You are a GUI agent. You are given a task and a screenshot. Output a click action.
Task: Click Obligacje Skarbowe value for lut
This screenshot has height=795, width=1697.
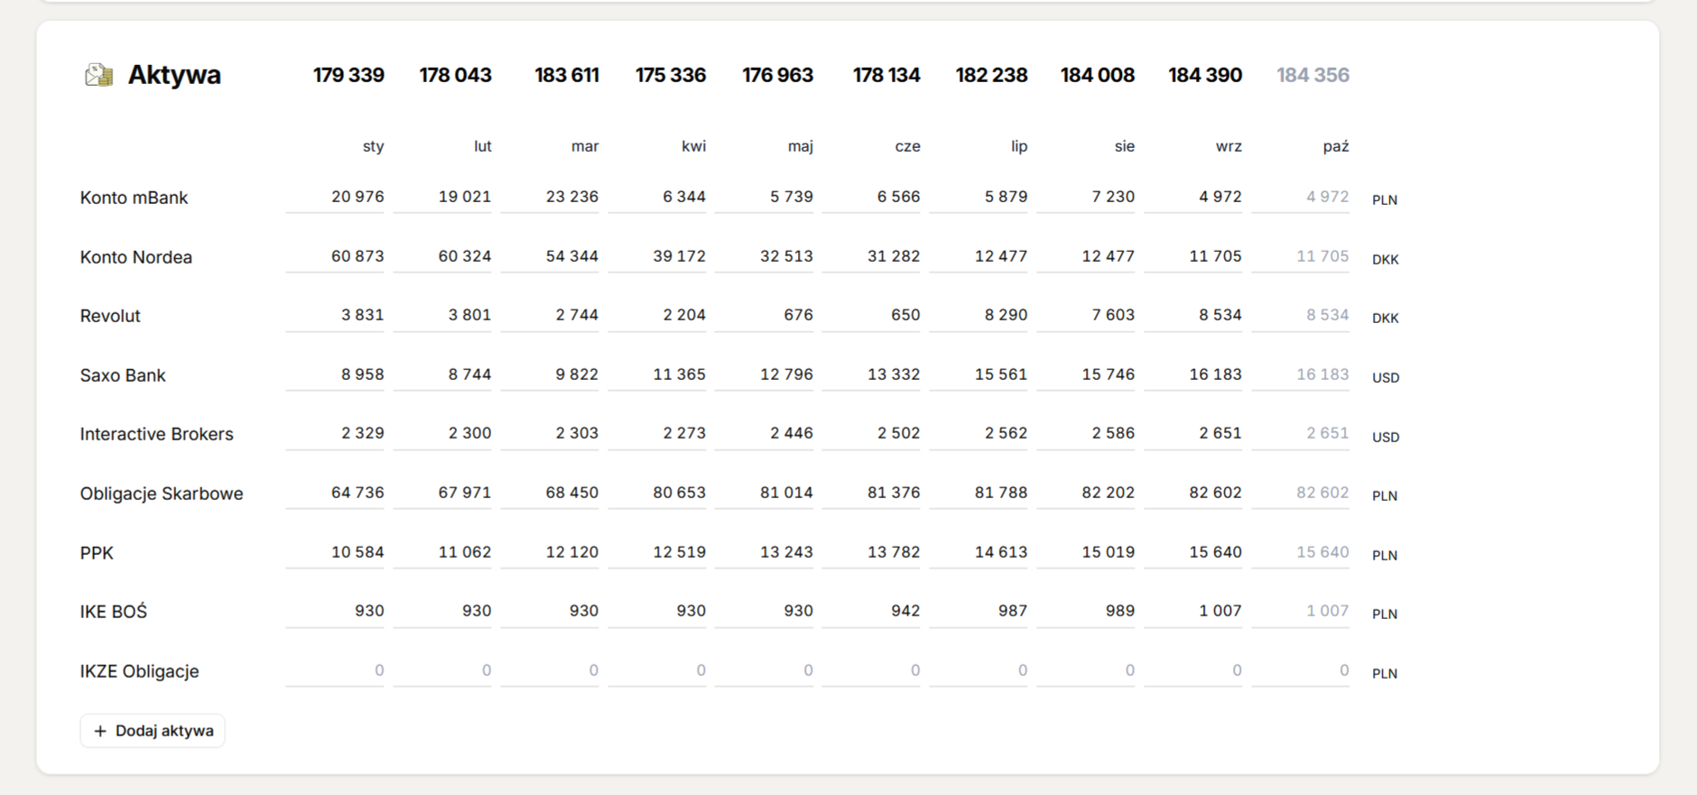(x=442, y=493)
